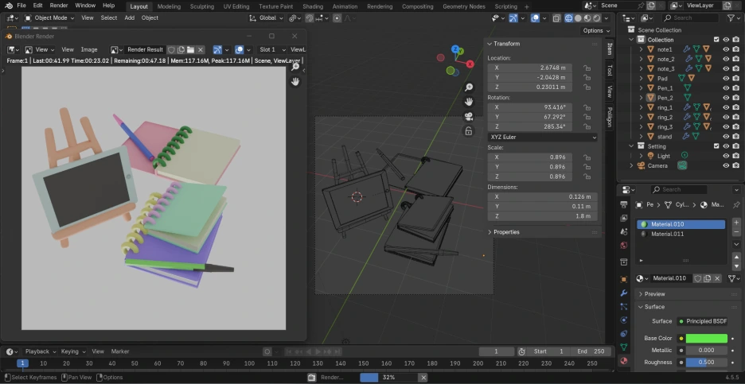Screen dimensions: 745x384
Task: Click the wrench modifier icon next to note1
Action: (686, 49)
